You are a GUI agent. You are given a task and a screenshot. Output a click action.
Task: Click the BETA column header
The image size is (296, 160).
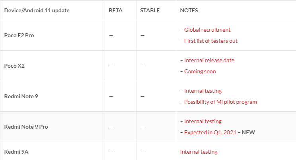click(x=115, y=10)
